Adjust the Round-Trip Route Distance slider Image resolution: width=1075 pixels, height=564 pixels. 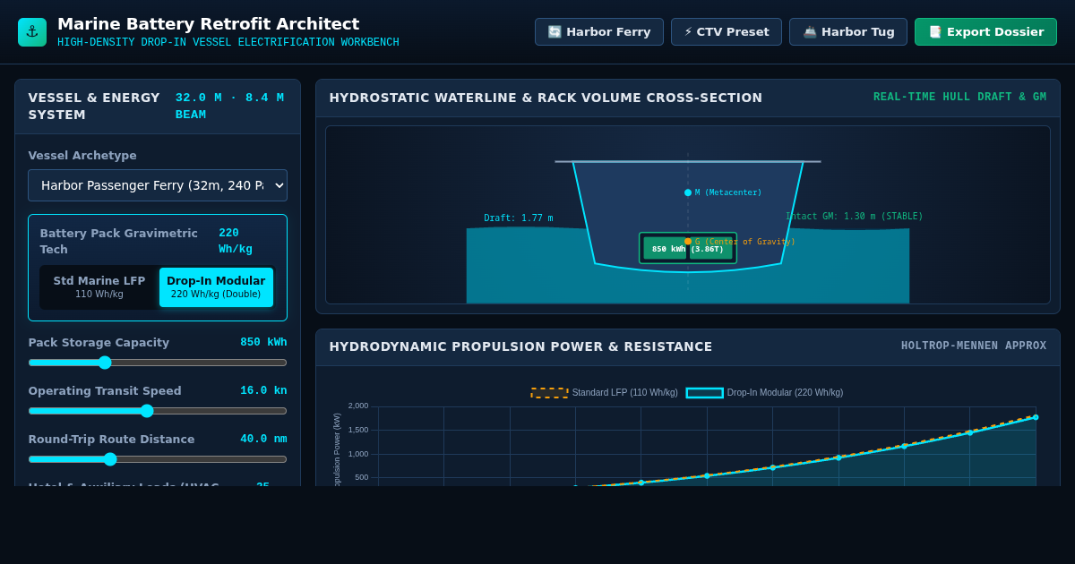click(x=158, y=459)
